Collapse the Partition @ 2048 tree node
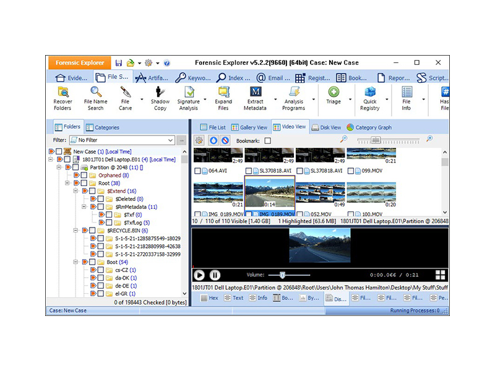This screenshot has height=371, width=495. tap(60, 167)
